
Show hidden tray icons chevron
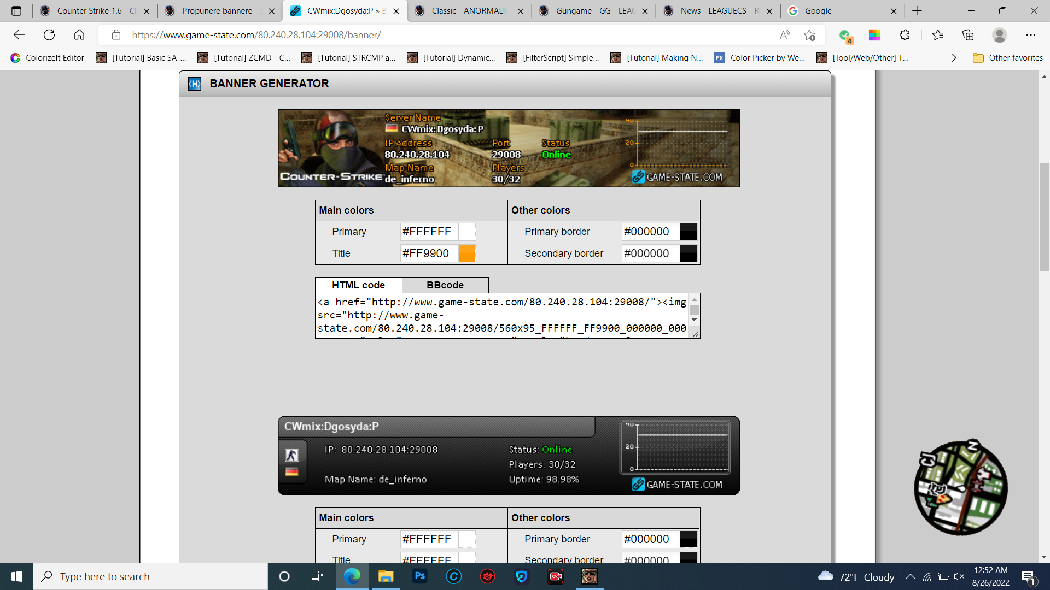coord(911,576)
